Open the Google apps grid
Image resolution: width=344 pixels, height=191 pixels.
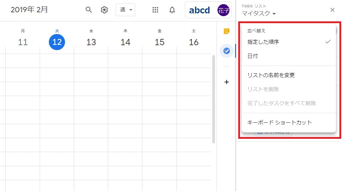coord(155,10)
